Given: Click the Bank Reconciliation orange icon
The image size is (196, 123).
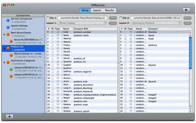Looking at the screenshot, I should click(8, 34).
